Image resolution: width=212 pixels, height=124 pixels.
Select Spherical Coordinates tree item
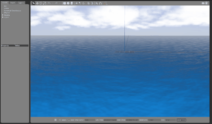[12, 11]
